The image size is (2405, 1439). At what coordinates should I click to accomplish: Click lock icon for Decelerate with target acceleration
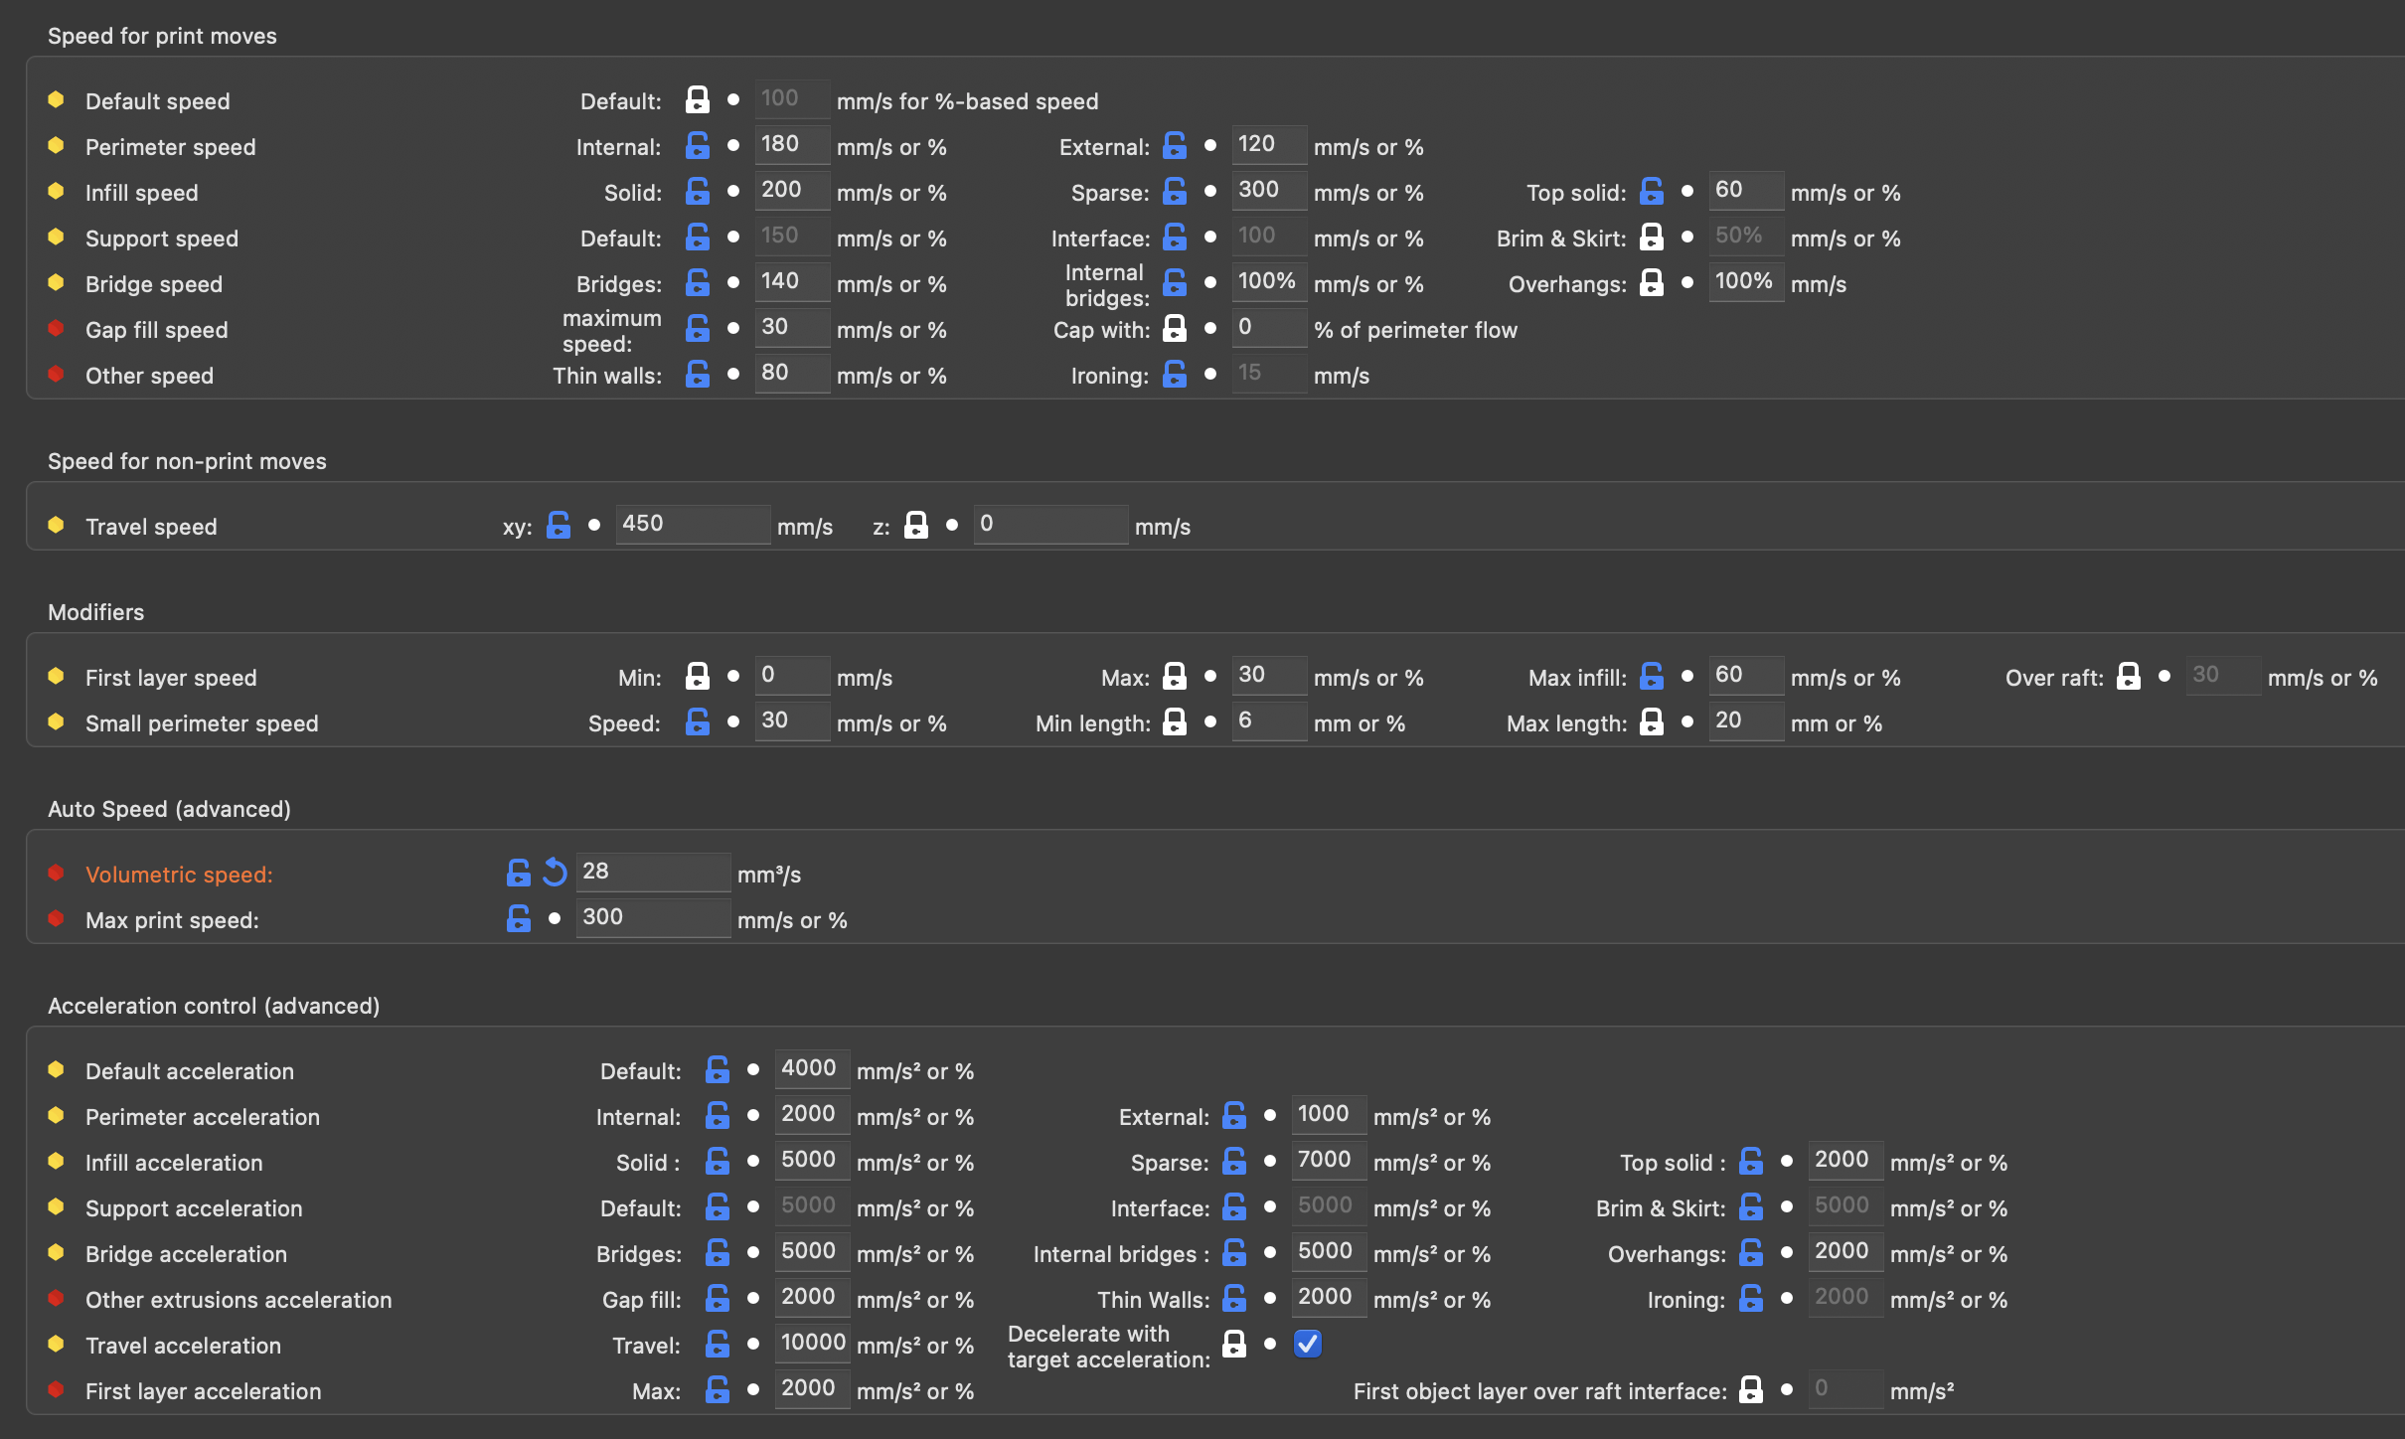pyautogui.click(x=1234, y=1345)
